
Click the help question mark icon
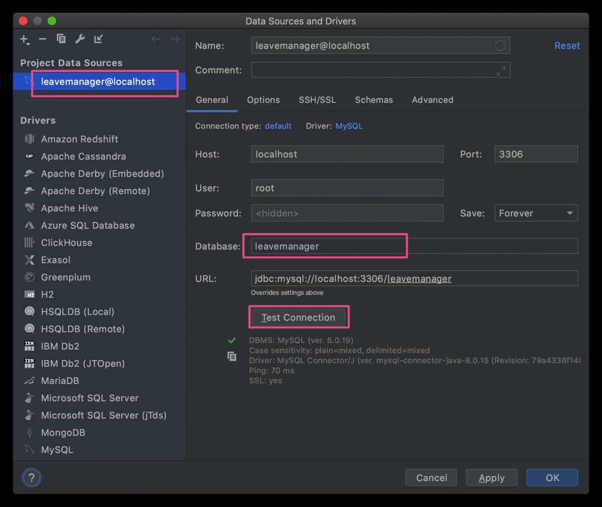tap(32, 478)
